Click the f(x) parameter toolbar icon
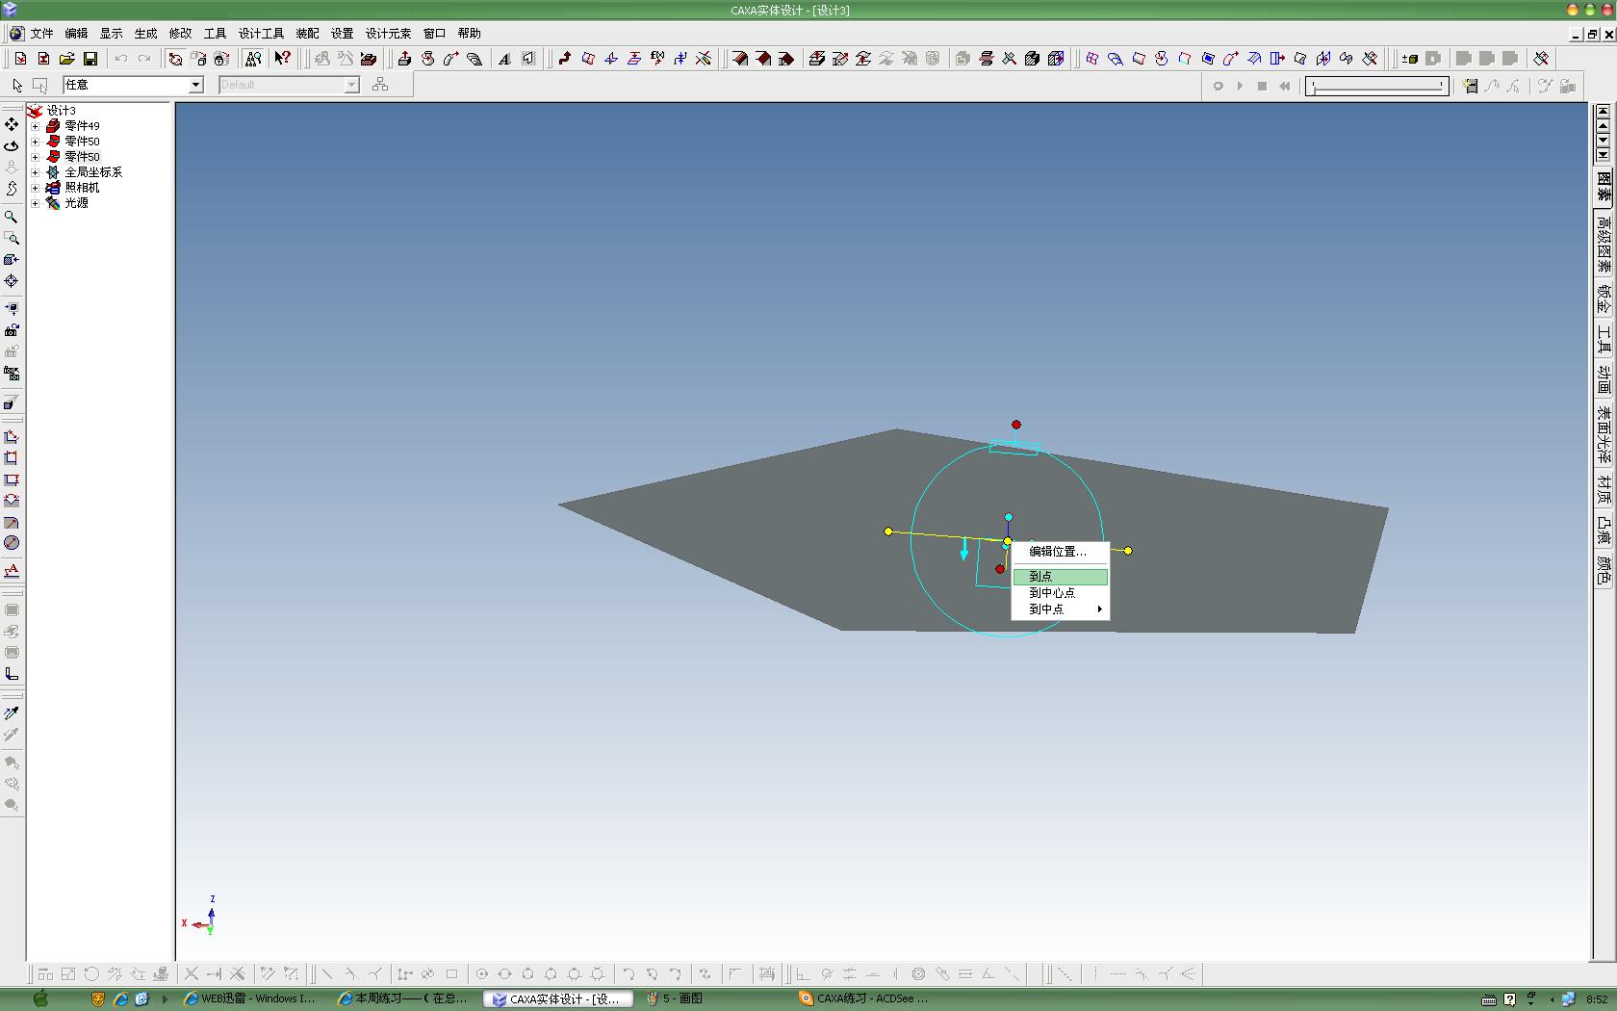This screenshot has height=1011, width=1617. coord(657,59)
